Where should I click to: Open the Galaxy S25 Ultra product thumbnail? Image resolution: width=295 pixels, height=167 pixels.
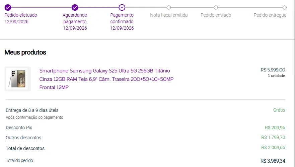click(18, 79)
